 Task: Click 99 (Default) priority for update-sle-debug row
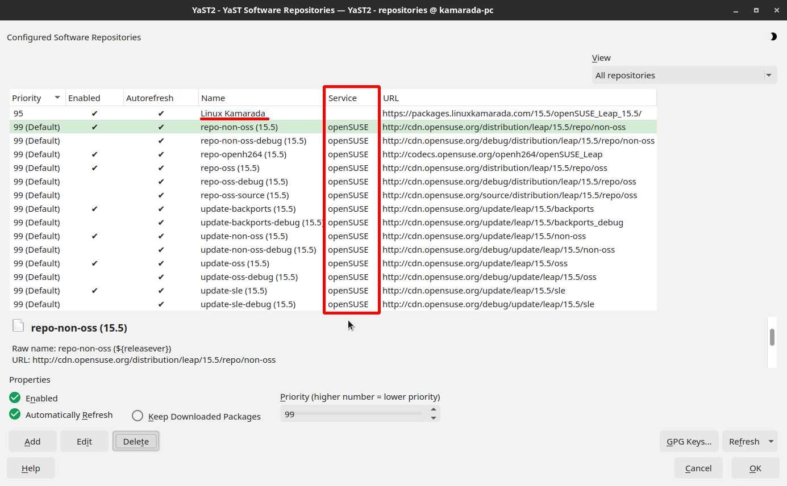37,304
